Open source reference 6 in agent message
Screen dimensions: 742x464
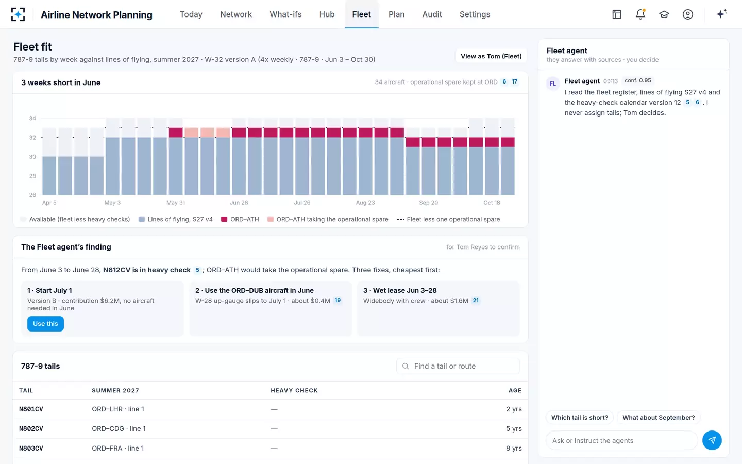(x=697, y=103)
